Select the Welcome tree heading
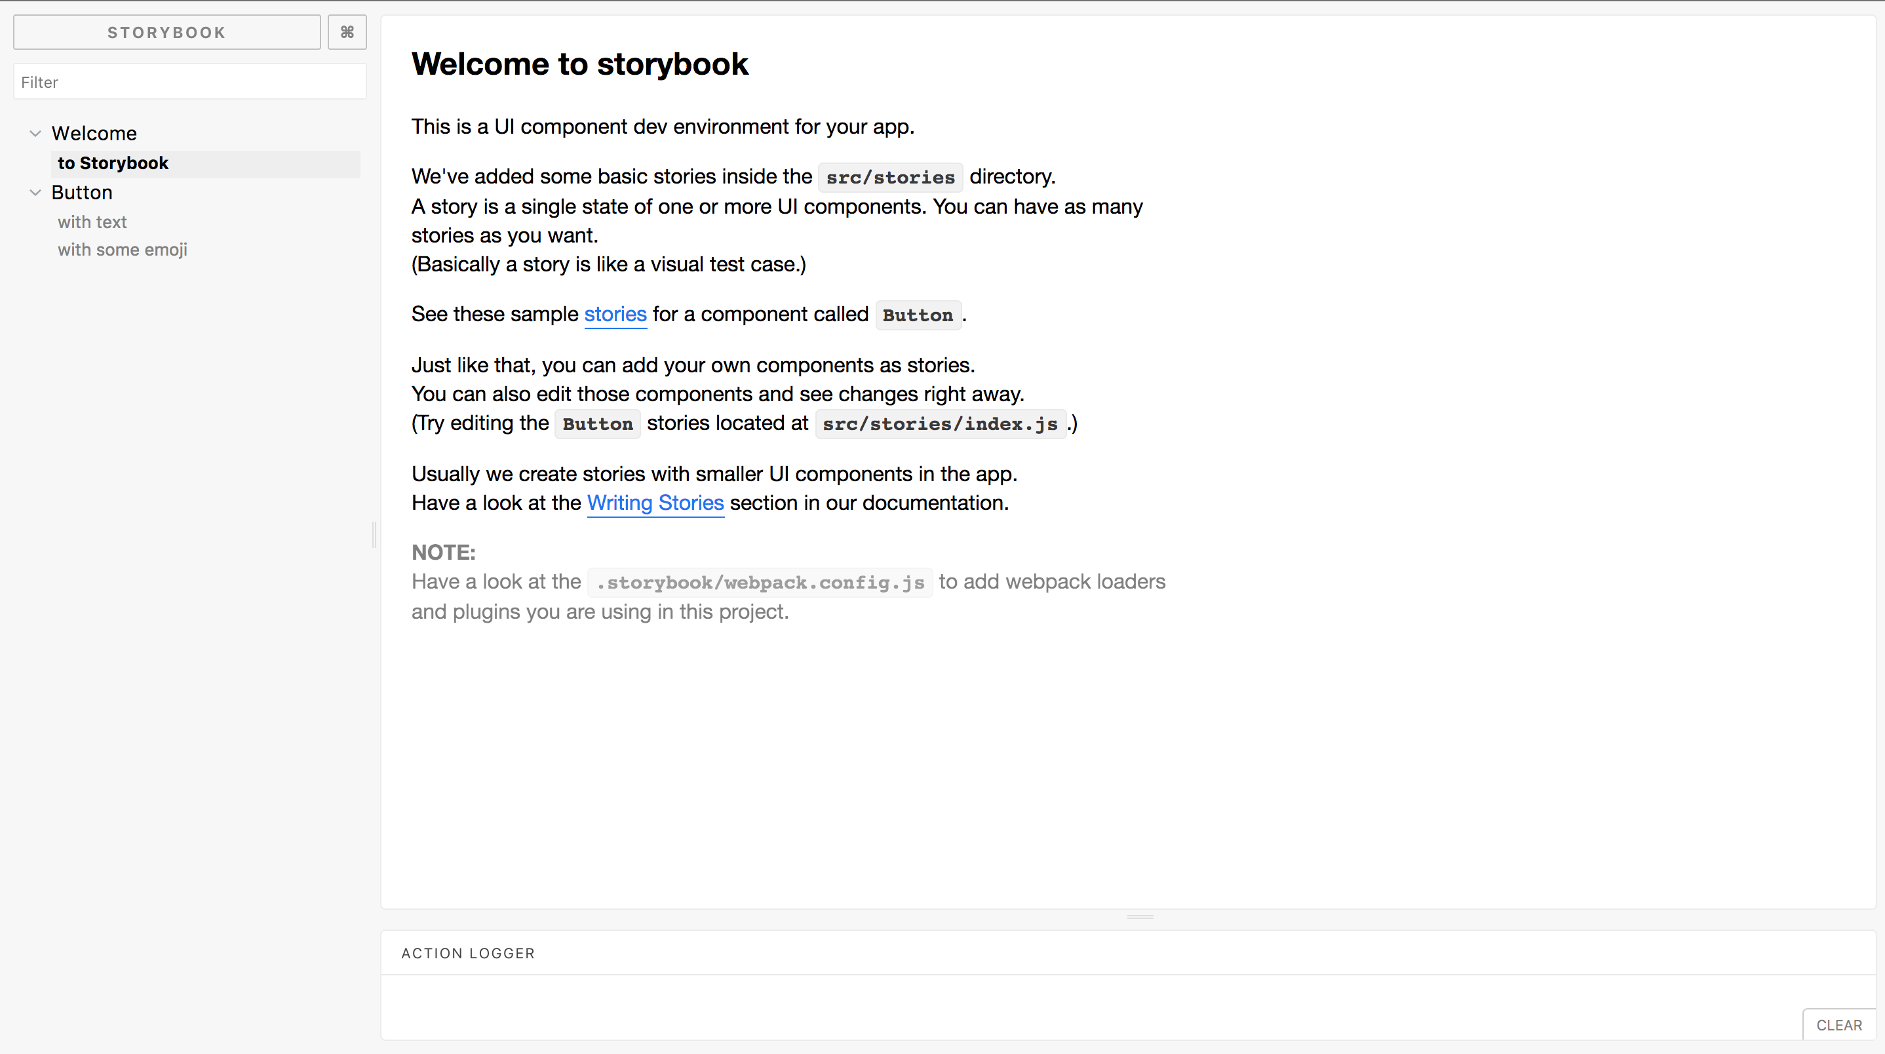Screen dimensions: 1885x1054 point(94,133)
